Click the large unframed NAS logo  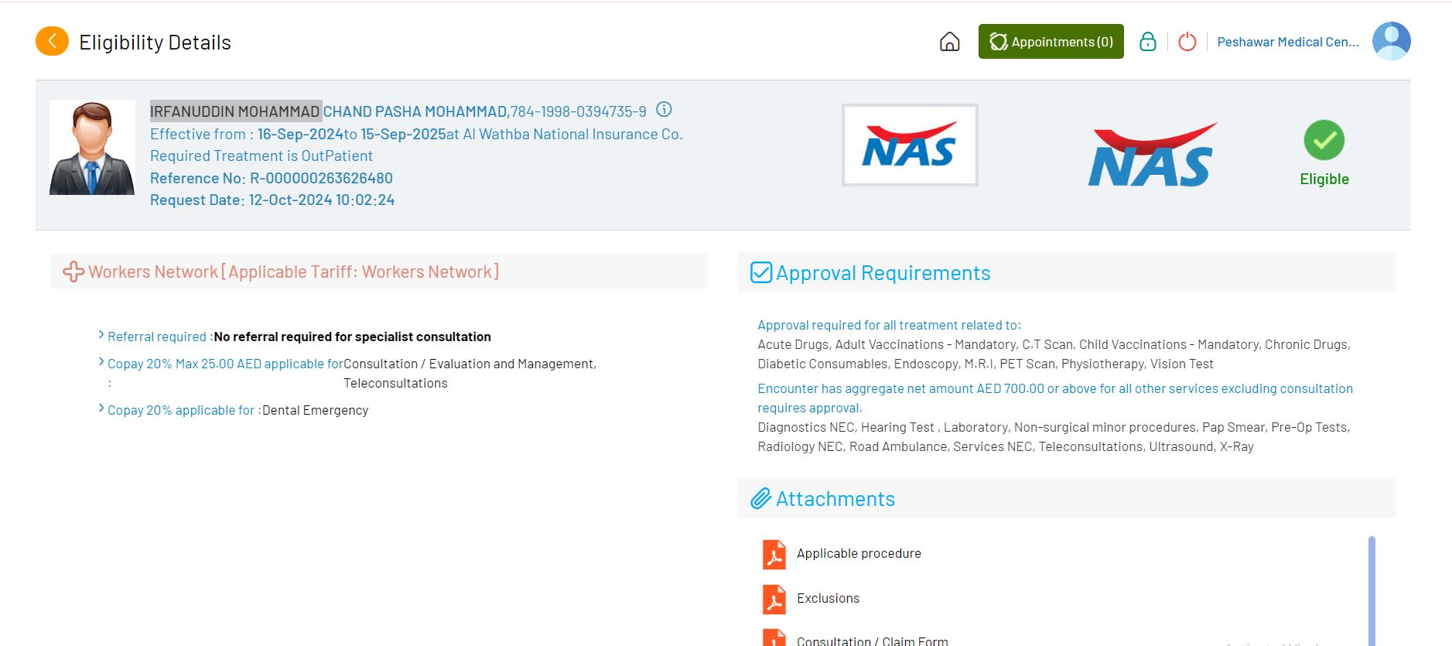(x=1152, y=155)
